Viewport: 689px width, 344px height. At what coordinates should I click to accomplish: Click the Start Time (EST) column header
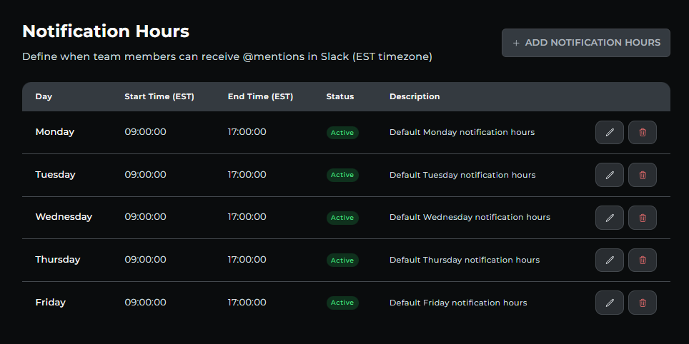pos(159,96)
